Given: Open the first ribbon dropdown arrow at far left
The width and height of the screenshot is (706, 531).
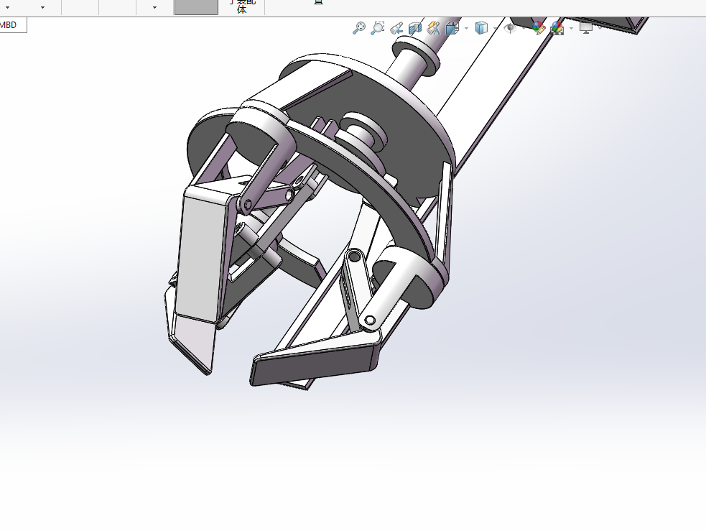Looking at the screenshot, I should click(7, 7).
